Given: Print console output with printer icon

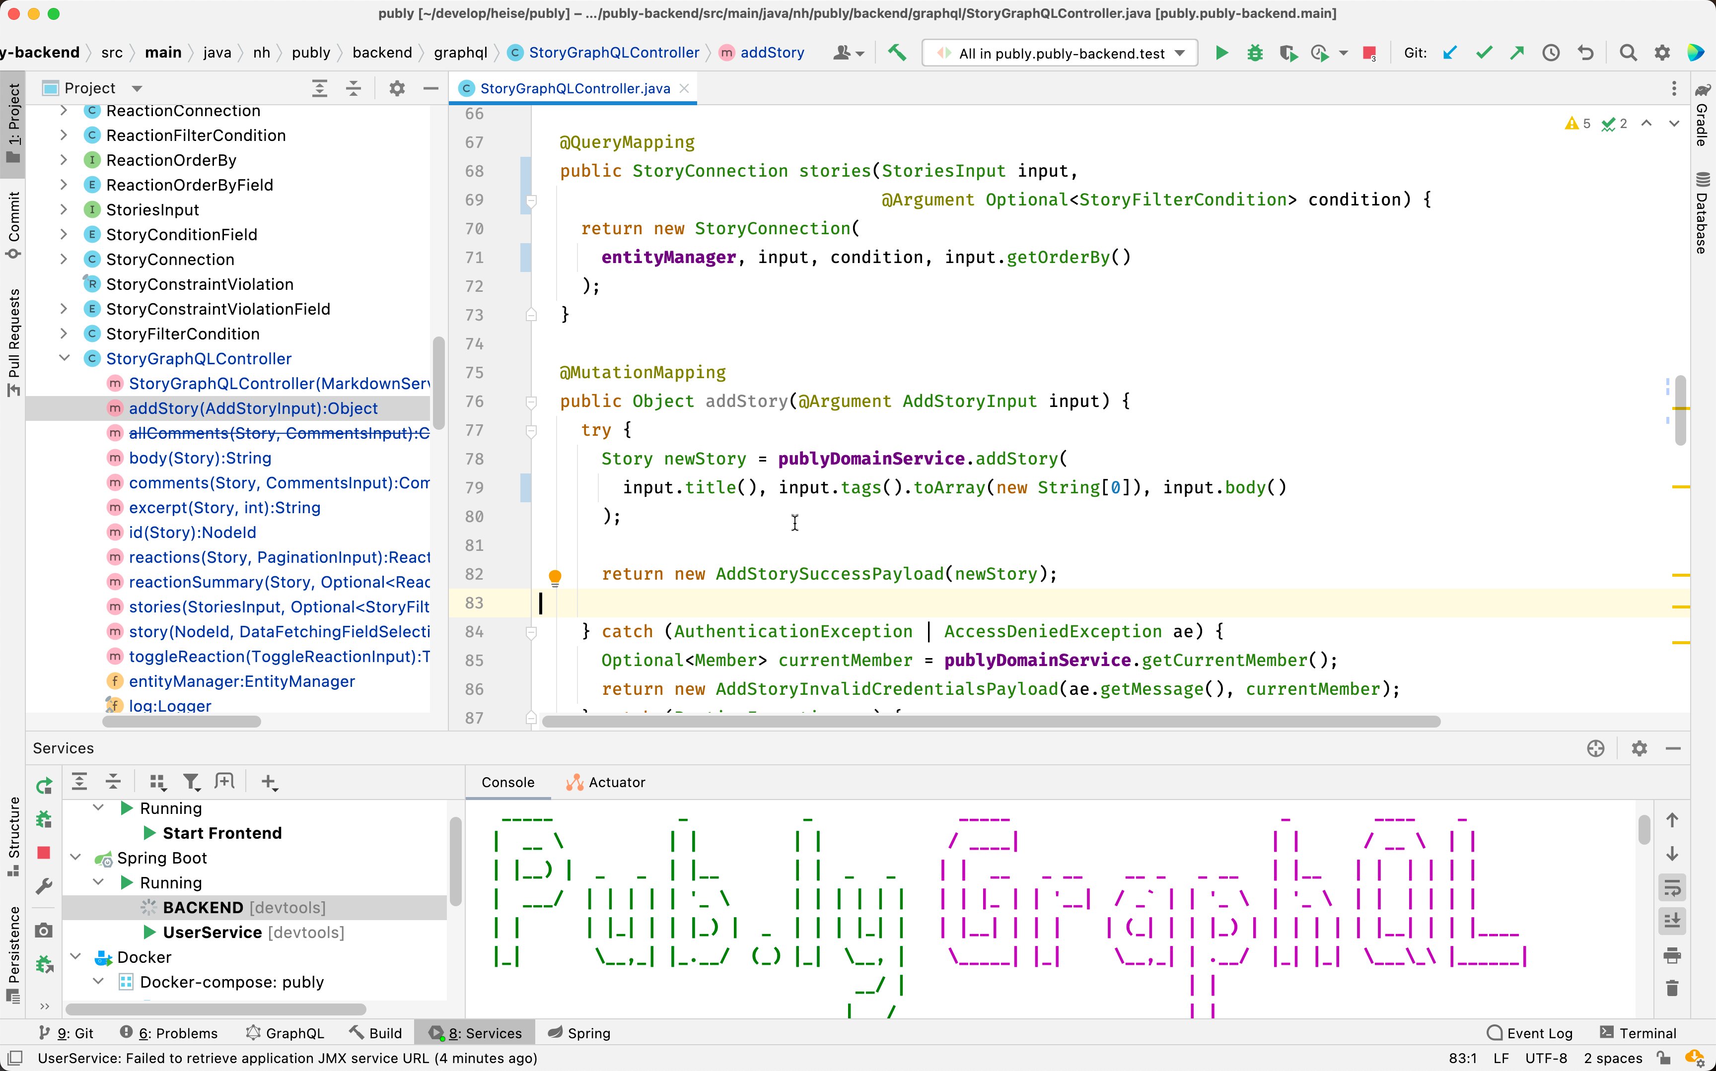Looking at the screenshot, I should coord(1672,955).
